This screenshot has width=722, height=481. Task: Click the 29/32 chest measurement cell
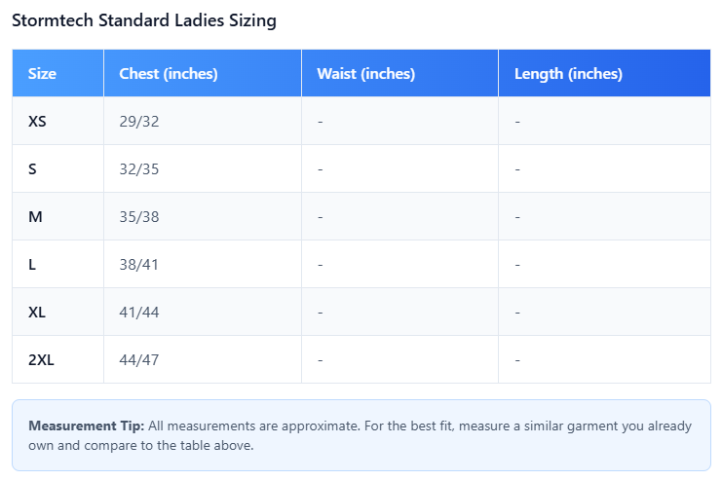[203, 121]
